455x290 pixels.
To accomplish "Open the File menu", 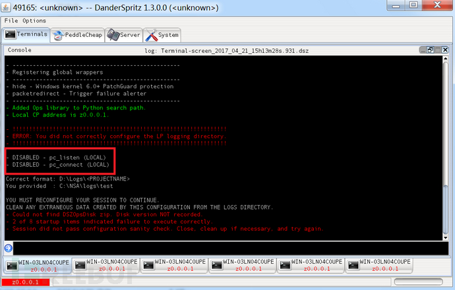I will [11, 21].
